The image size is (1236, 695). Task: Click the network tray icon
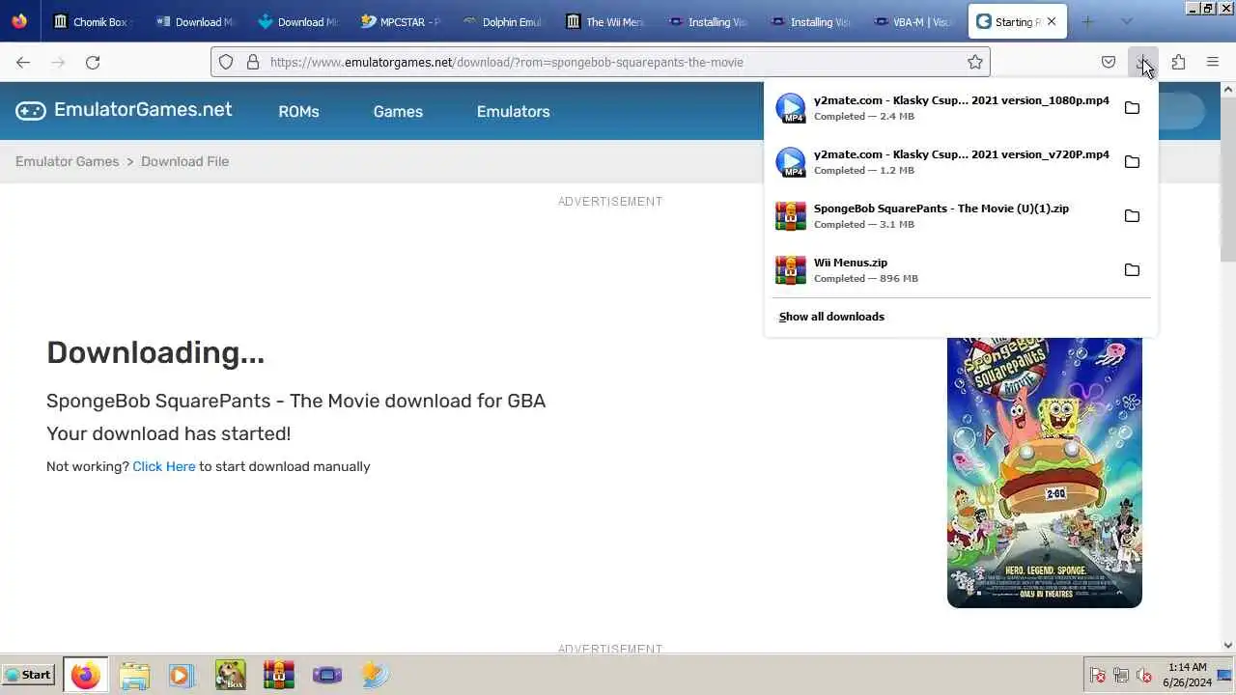pyautogui.click(x=1121, y=675)
